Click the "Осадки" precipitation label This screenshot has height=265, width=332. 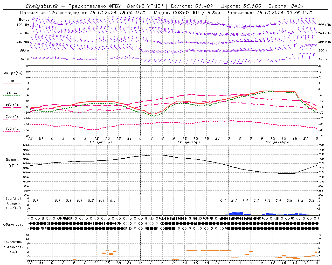(13, 203)
